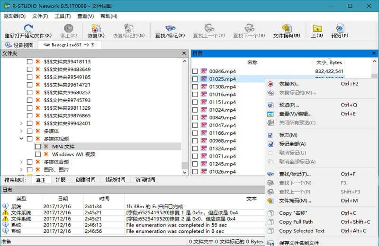The width and height of the screenshot is (379, 246).
Task: Sort by 访问时间 in sort rules
Action: (145, 180)
